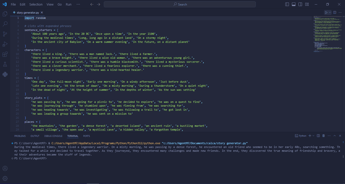Toggle the secondary side bar layout

coord(300,4)
